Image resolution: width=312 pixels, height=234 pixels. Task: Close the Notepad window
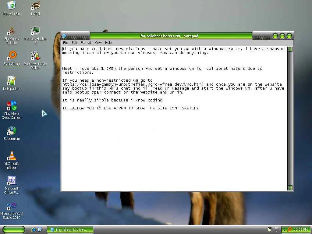click(x=289, y=36)
